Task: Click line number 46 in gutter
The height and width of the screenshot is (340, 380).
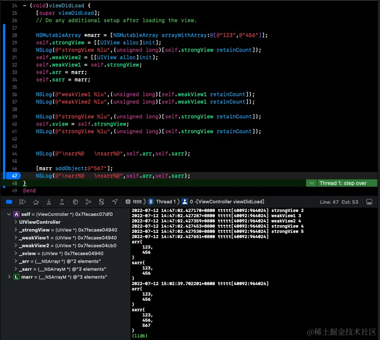Action: 14,168
